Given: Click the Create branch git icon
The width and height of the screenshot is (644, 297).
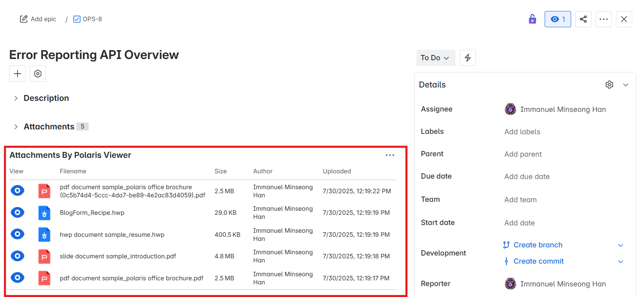Looking at the screenshot, I should click(506, 245).
